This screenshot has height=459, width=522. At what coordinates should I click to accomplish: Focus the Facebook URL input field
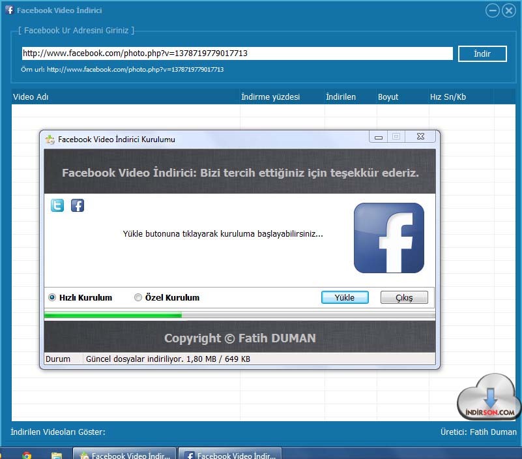[237, 53]
